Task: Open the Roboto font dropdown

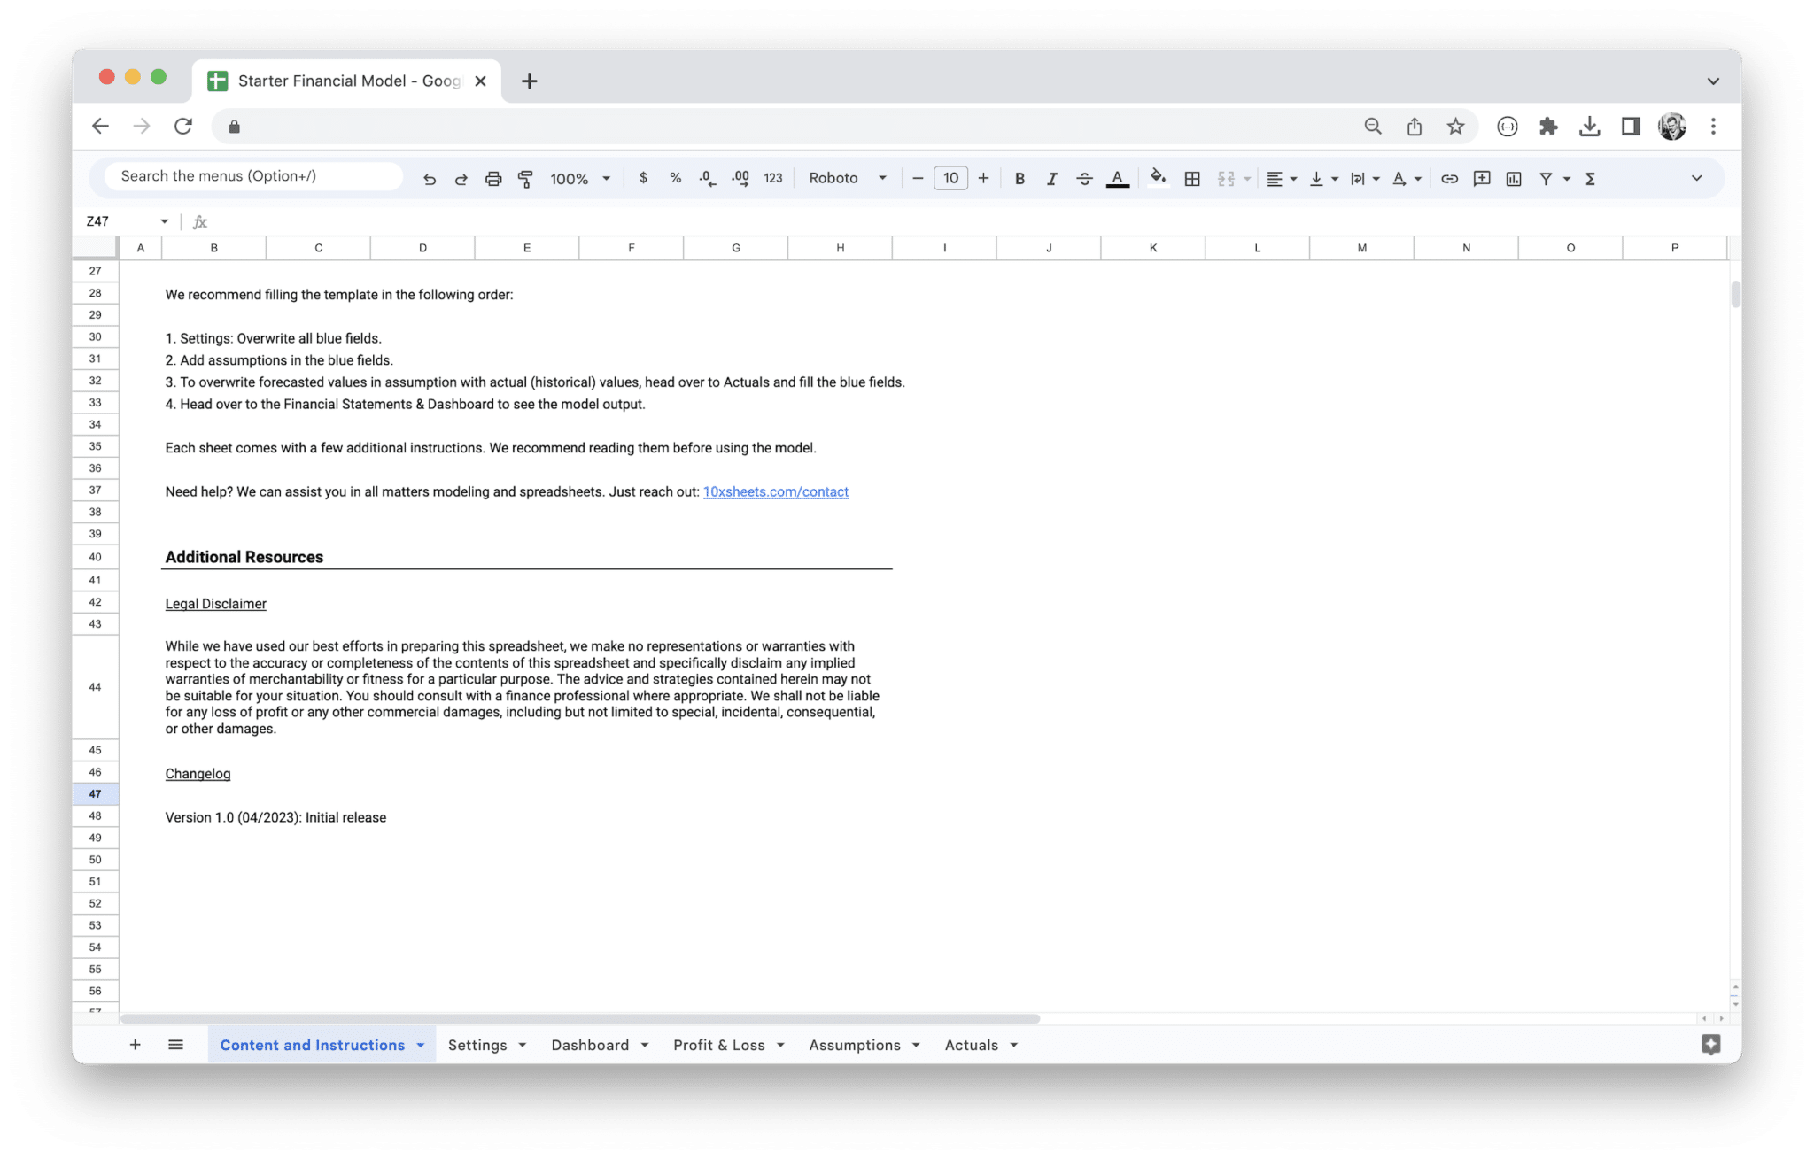Action: [x=846, y=178]
